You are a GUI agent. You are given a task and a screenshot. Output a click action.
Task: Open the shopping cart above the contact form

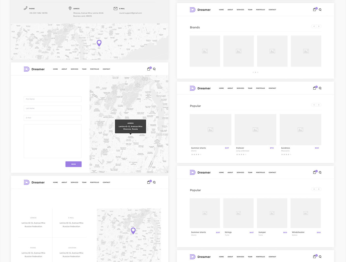[x=149, y=69]
